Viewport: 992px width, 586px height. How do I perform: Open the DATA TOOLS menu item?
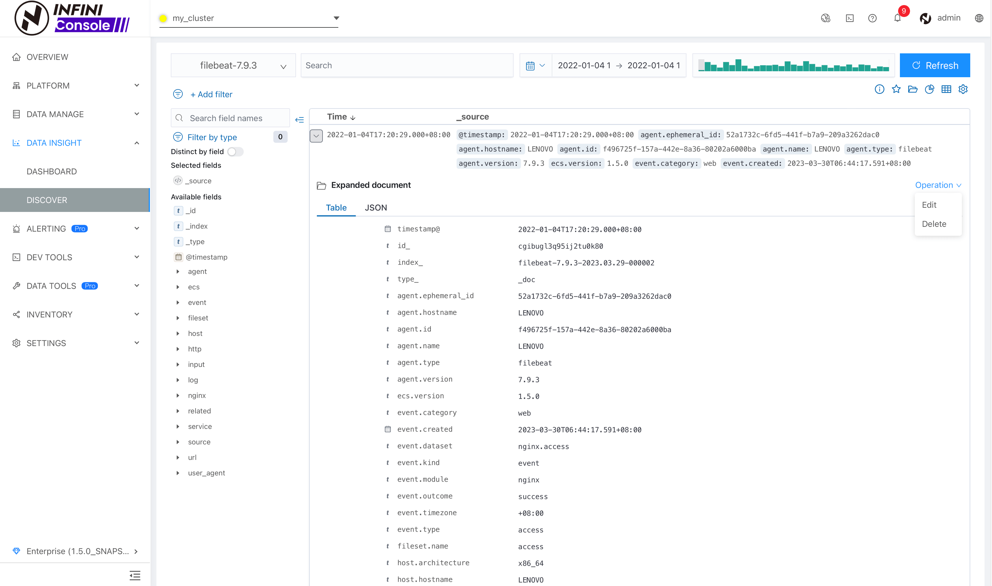coord(75,286)
